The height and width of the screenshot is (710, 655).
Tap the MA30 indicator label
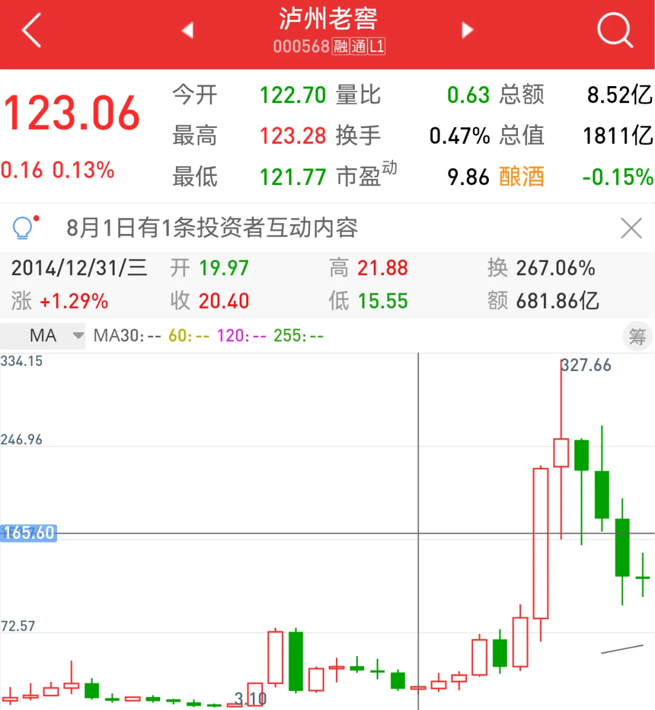pyautogui.click(x=127, y=336)
